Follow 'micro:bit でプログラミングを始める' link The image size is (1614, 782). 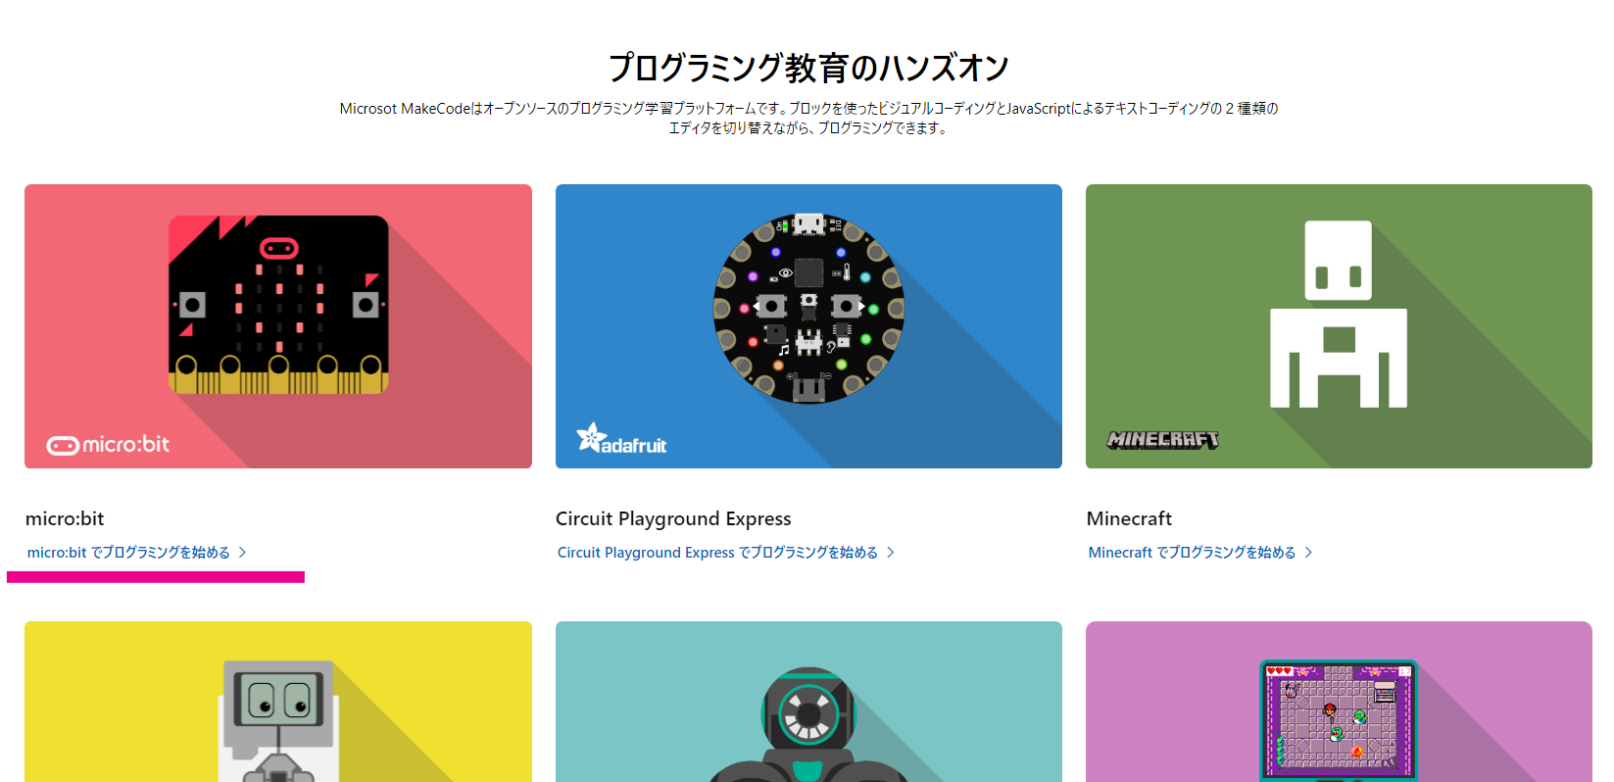pyautogui.click(x=128, y=553)
